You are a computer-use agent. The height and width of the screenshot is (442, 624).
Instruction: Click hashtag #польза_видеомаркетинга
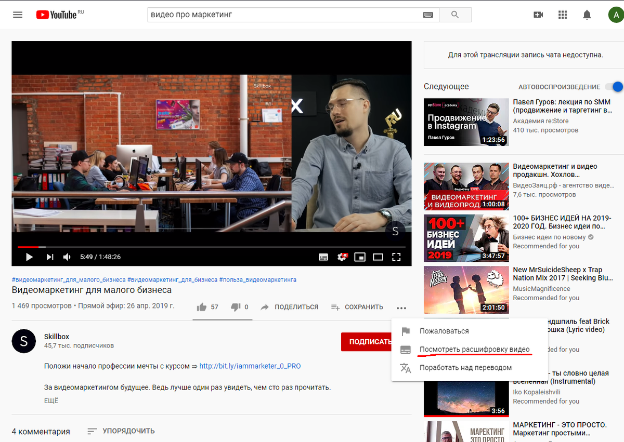coord(258,279)
